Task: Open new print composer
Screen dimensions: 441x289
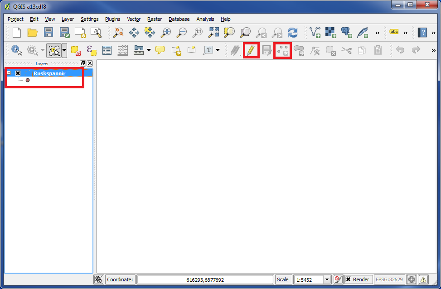Action: 80,33
